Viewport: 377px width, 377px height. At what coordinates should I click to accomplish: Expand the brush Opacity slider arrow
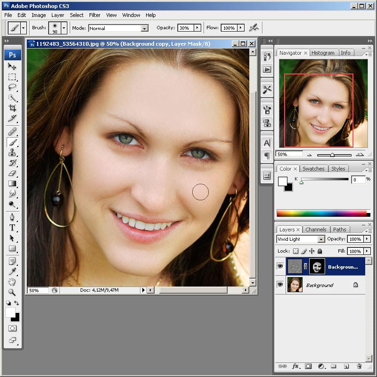pyautogui.click(x=197, y=28)
